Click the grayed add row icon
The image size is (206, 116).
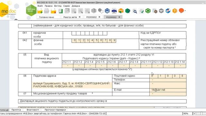click(74, 11)
